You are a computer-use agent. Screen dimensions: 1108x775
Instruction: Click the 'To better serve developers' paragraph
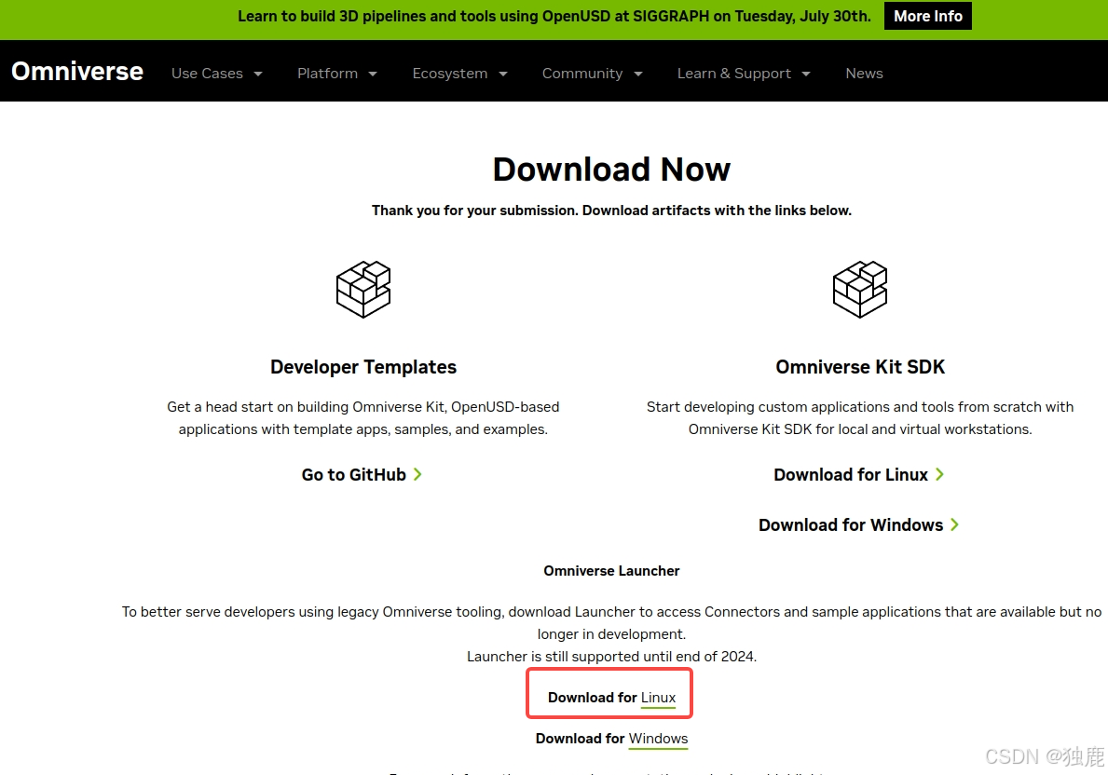[x=612, y=623]
